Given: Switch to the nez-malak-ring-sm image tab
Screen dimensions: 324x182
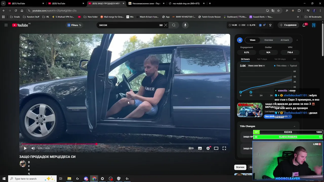Looking at the screenshot, I should [x=187, y=4].
